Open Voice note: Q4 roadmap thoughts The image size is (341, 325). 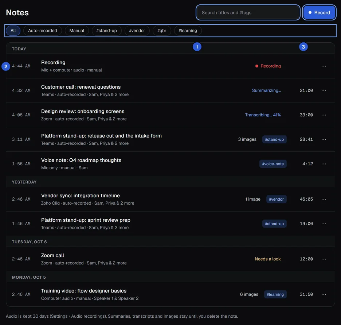[x=81, y=160]
